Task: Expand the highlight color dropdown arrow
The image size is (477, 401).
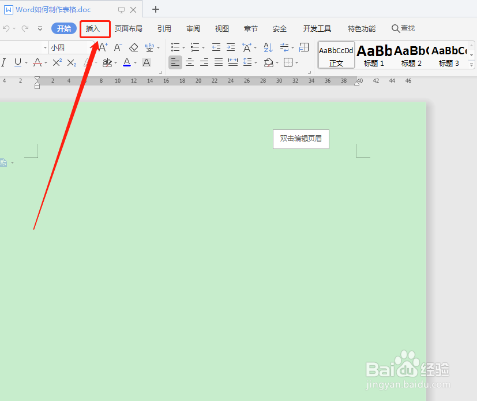Action: click(115, 63)
